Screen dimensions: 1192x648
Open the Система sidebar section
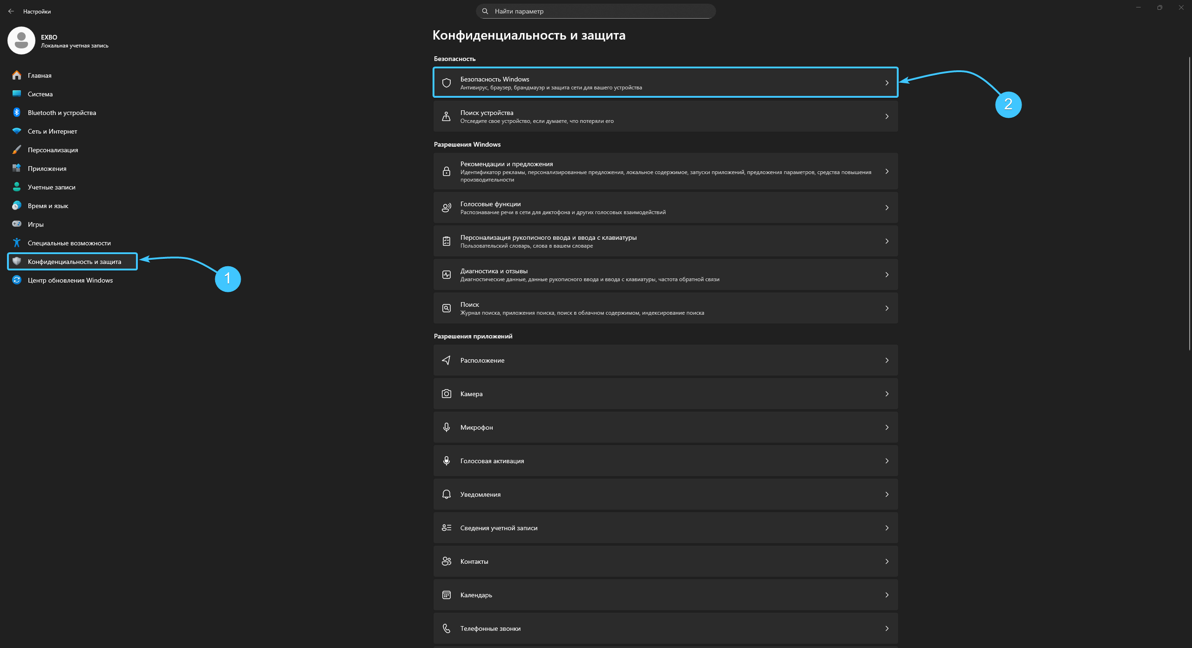(40, 94)
